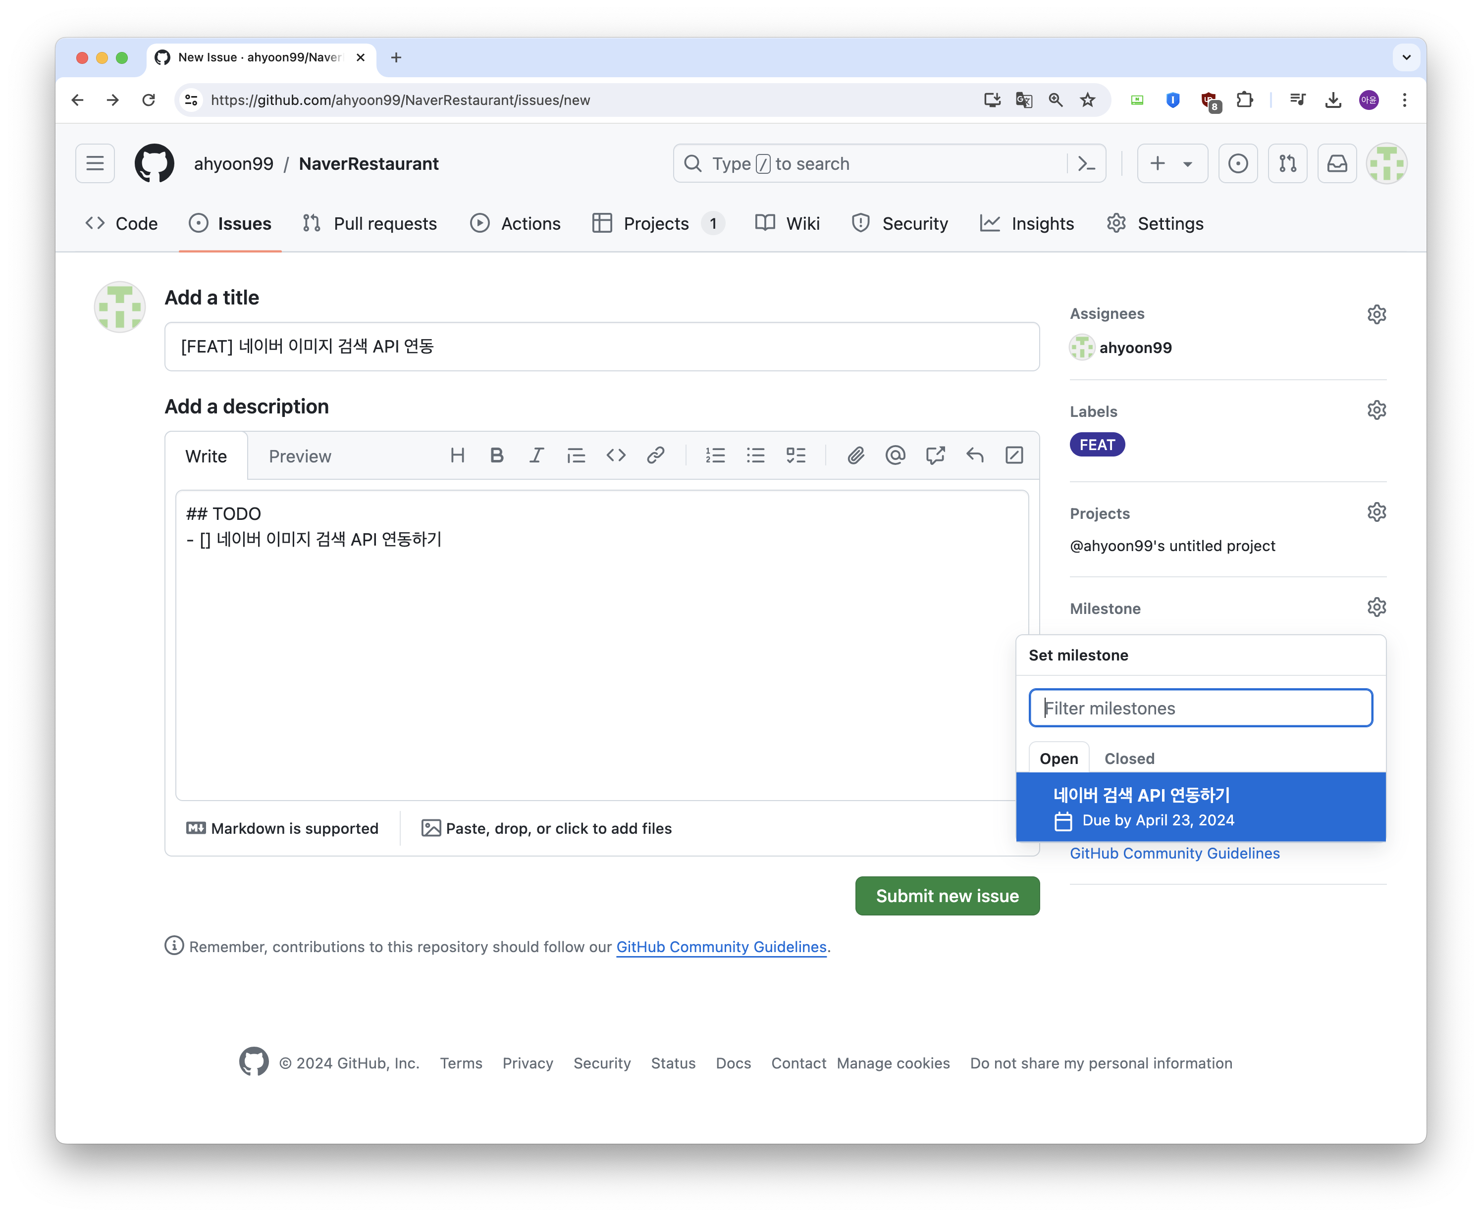Insert a task list from the toolbar

click(x=795, y=456)
